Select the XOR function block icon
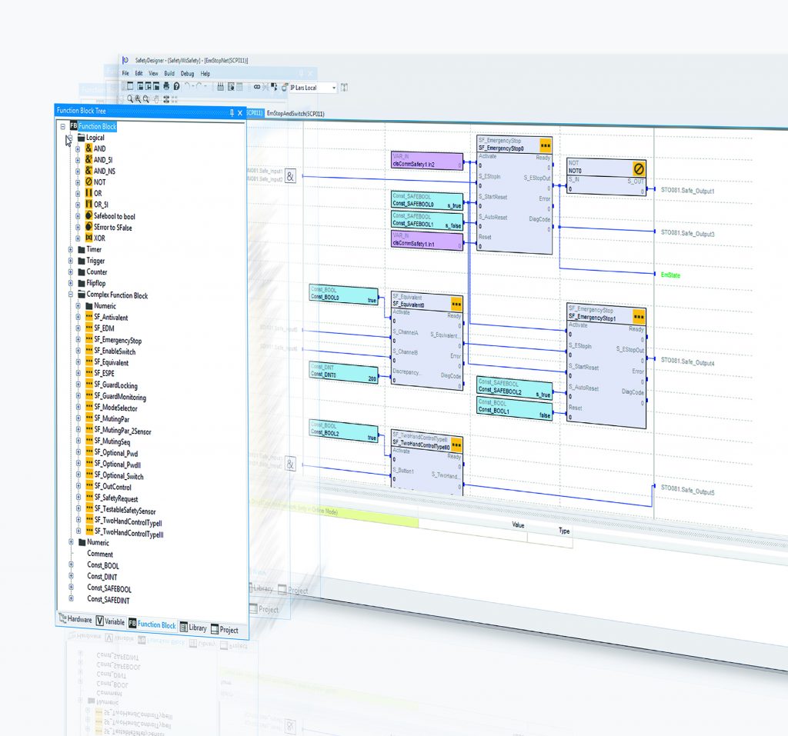This screenshot has width=788, height=736. 88,238
